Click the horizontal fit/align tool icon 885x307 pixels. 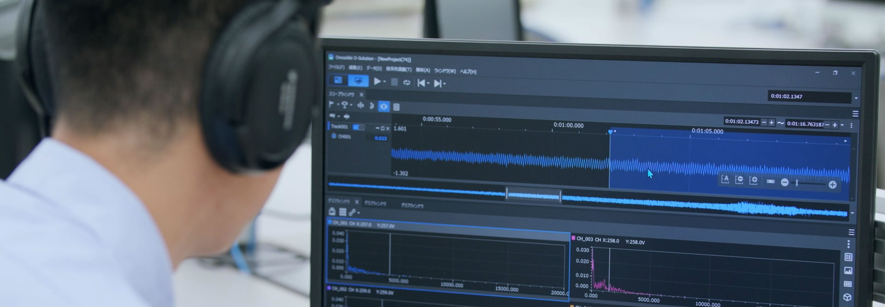point(360,105)
